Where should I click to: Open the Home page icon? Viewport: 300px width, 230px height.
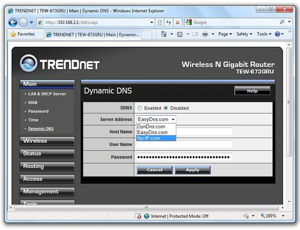click(x=164, y=34)
